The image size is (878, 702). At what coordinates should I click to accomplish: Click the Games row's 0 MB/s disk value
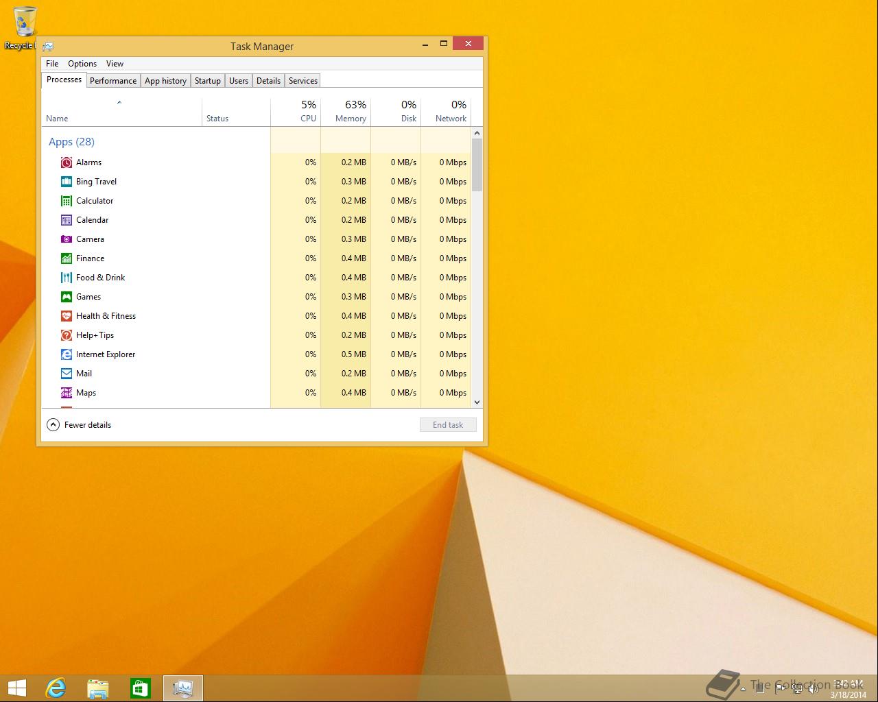[x=404, y=297]
